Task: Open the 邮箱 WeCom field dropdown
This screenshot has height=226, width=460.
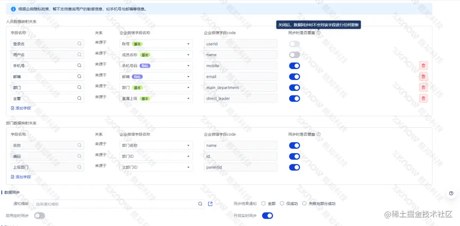Action: coord(156,77)
